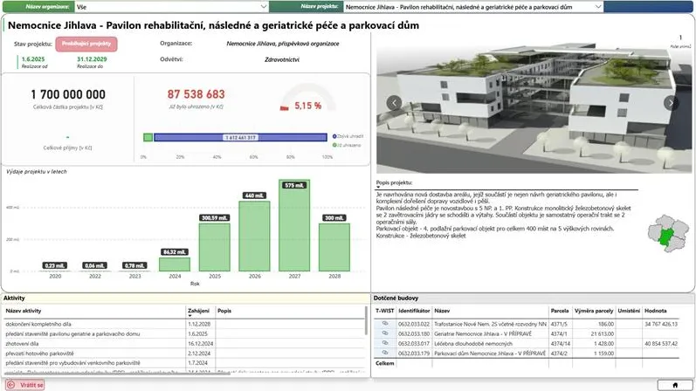Click the home icon at bottom right
This screenshot has height=391, width=696.
(x=673, y=385)
